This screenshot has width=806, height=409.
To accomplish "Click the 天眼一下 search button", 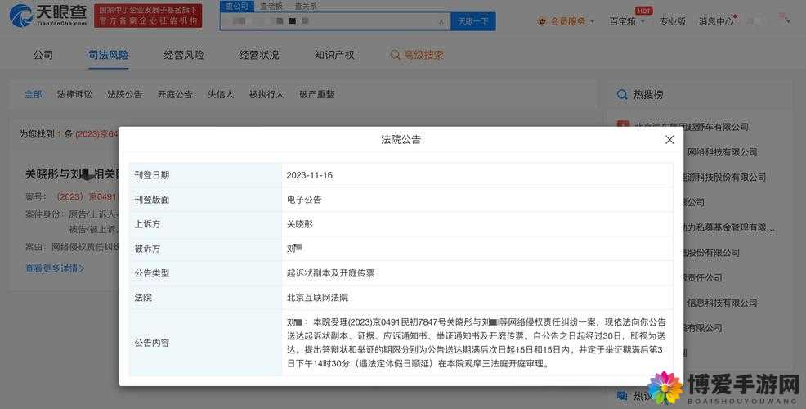I will (473, 21).
